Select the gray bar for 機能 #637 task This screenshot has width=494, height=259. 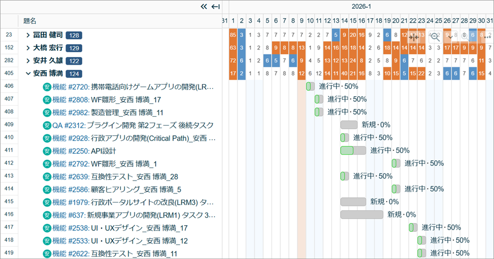(361, 215)
